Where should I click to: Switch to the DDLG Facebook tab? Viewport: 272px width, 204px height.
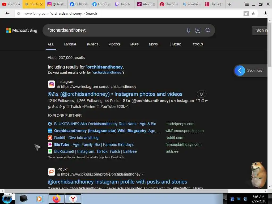tap(79, 4)
